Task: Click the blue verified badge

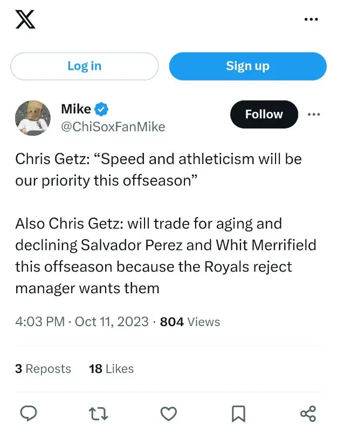Action: point(102,110)
